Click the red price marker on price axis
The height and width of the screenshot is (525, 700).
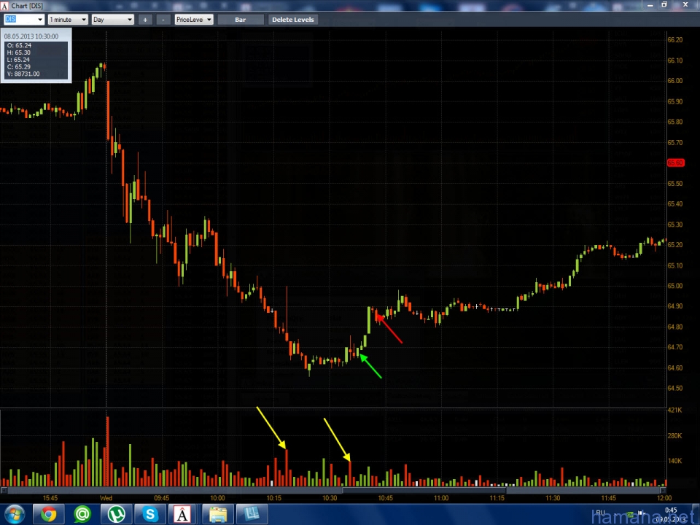click(x=675, y=163)
